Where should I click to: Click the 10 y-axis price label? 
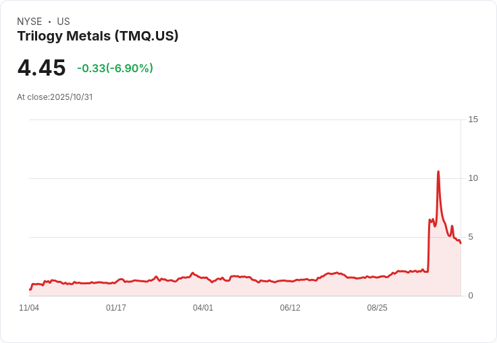click(473, 178)
